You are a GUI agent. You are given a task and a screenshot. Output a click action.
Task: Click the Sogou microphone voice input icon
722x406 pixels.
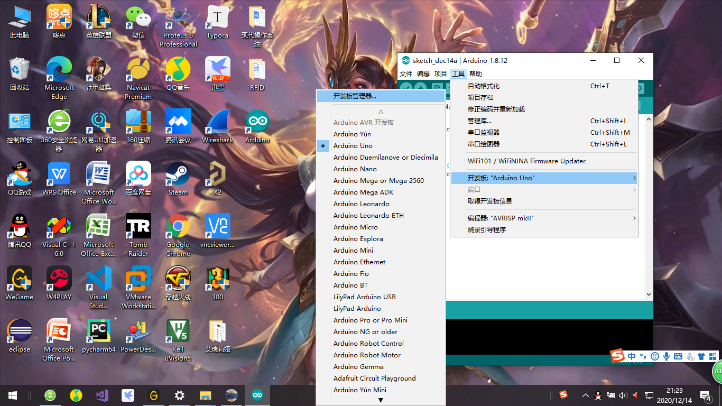pos(667,356)
